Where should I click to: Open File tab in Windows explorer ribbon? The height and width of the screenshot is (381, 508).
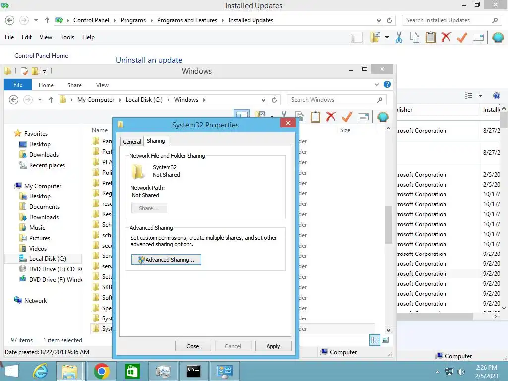click(x=18, y=85)
